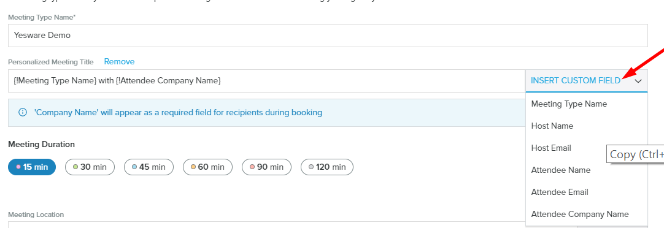Click the Meeting Type Name input field
The image size is (664, 228).
coord(328,36)
